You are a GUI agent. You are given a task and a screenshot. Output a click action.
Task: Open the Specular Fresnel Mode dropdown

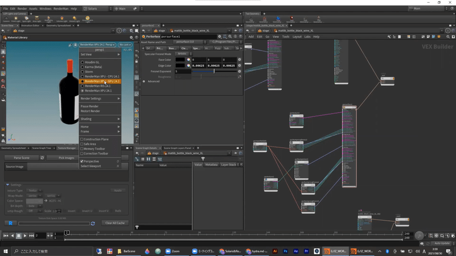click(x=182, y=53)
